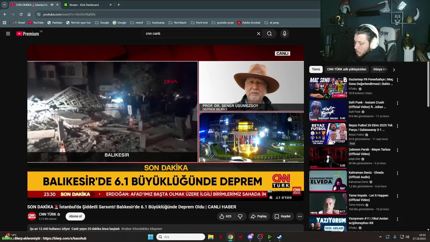Open File Explorer from taskbar
The height and width of the screenshot is (242, 430).
[211, 237]
